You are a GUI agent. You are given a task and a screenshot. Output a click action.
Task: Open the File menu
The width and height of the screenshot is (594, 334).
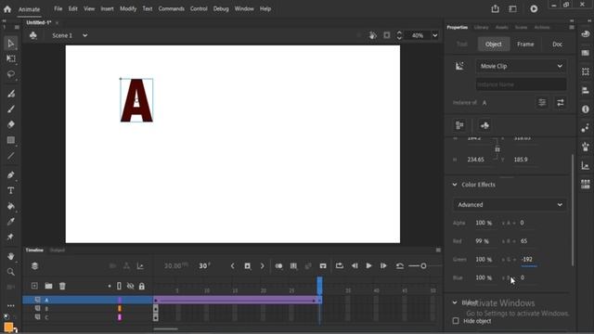58,8
